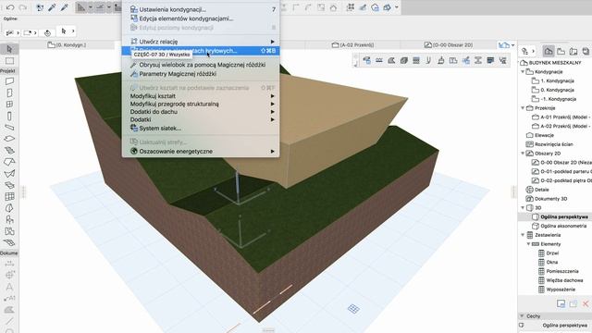Collapse the Zestawienia tree group

point(523,235)
